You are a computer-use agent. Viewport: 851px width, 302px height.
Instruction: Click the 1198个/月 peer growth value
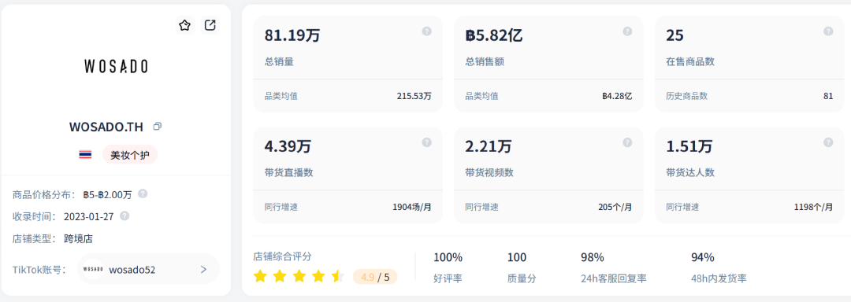point(813,207)
